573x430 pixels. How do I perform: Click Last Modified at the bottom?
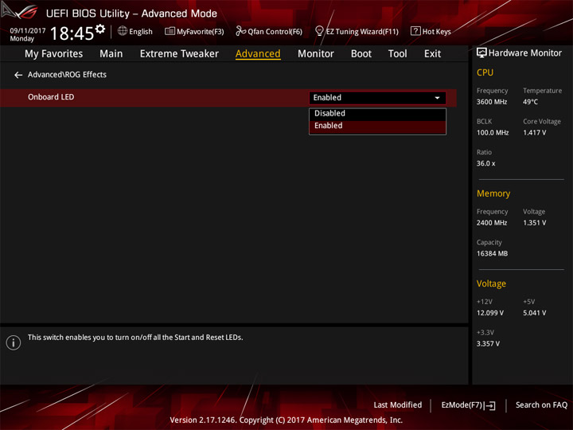point(398,405)
